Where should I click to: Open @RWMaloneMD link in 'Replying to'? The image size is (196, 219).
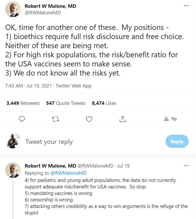tap(68, 173)
